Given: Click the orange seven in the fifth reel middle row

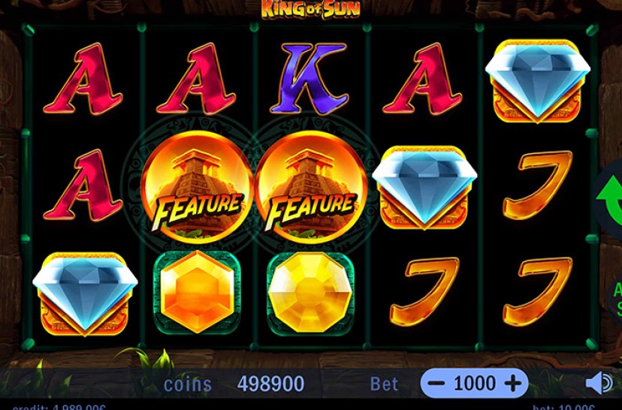Looking at the screenshot, I should (x=538, y=185).
